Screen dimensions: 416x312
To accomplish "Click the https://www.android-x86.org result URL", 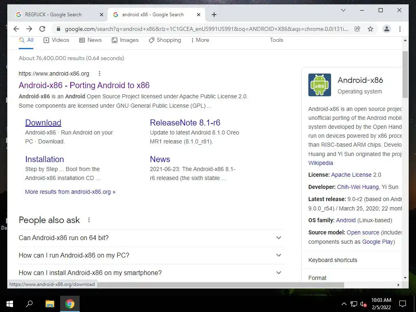I will pyautogui.click(x=54, y=74).
